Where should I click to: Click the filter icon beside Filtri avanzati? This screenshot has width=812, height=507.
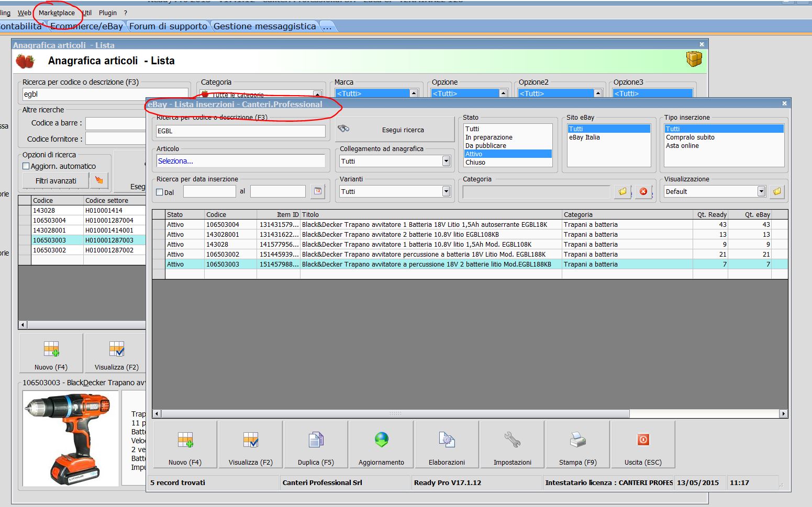click(99, 180)
